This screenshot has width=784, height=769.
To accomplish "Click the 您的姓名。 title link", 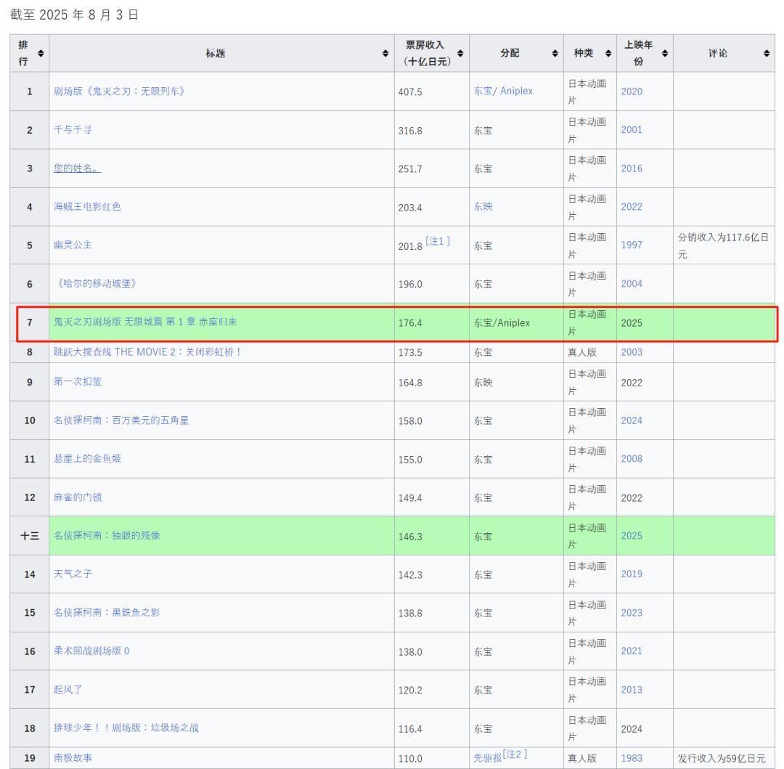I will [x=78, y=168].
